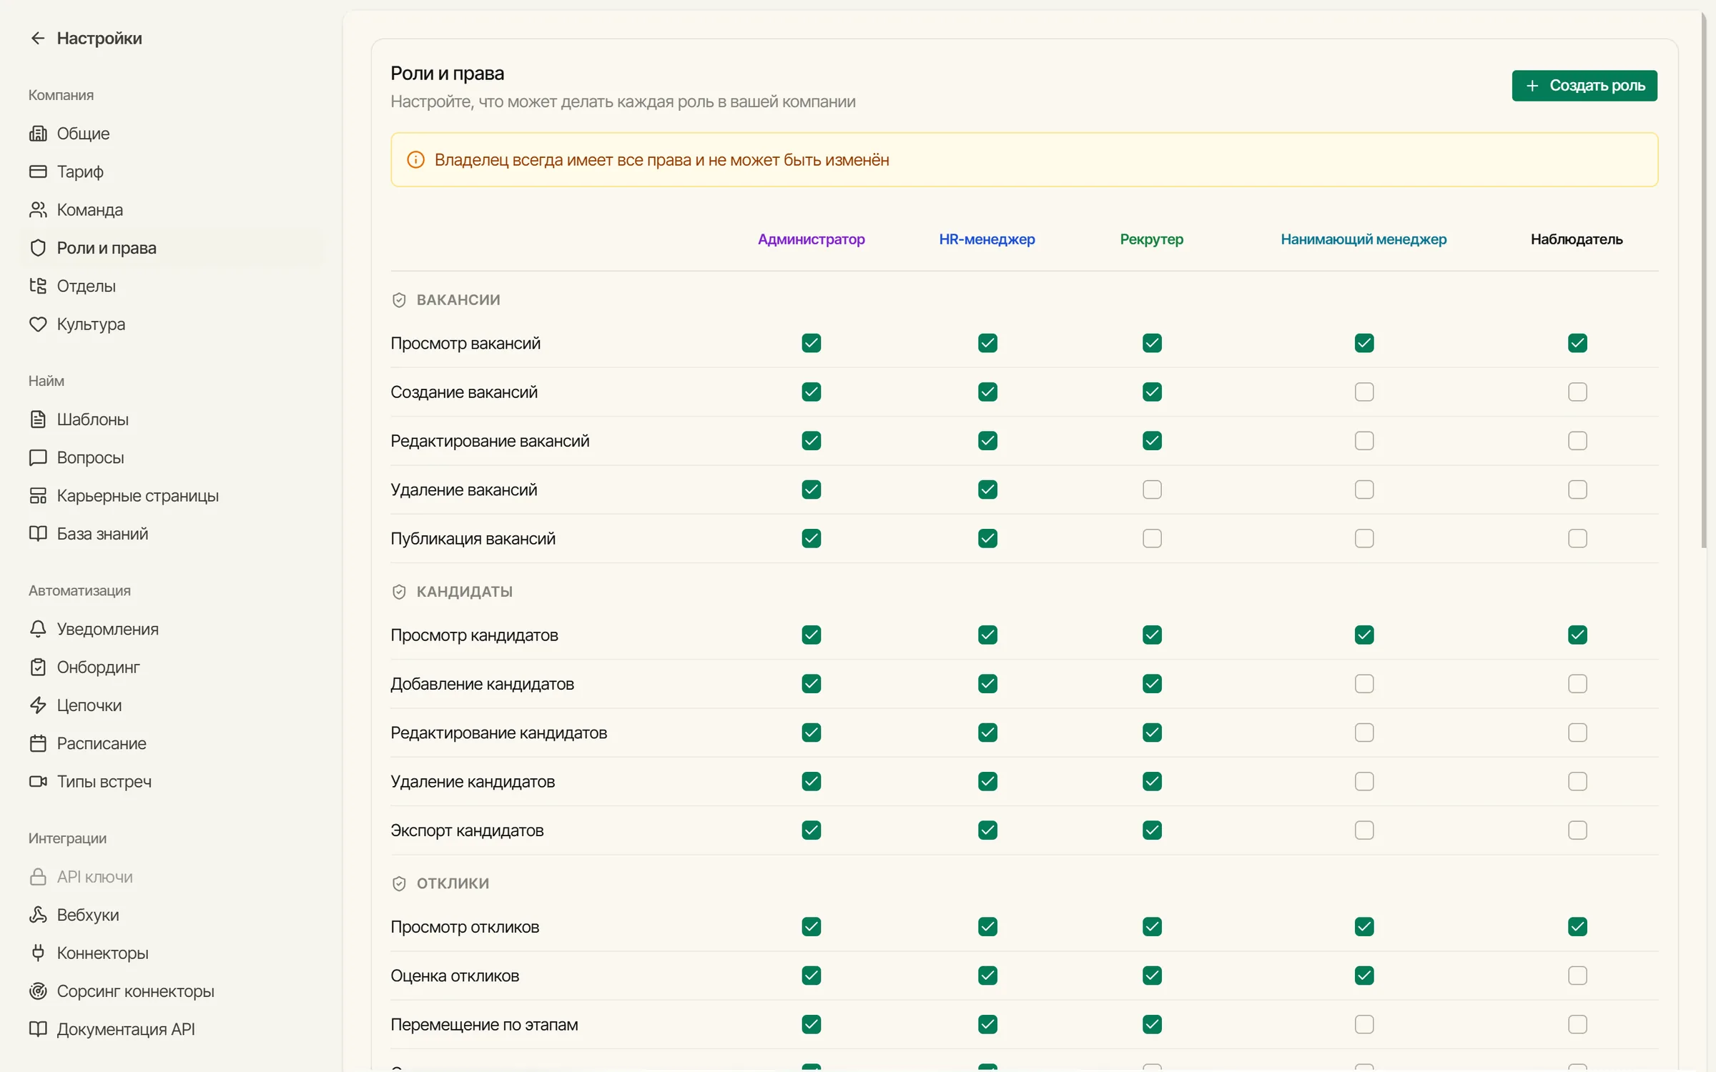Uncheck Создание вакансий for HR-менеджер
The image size is (1716, 1072).
pos(987,392)
